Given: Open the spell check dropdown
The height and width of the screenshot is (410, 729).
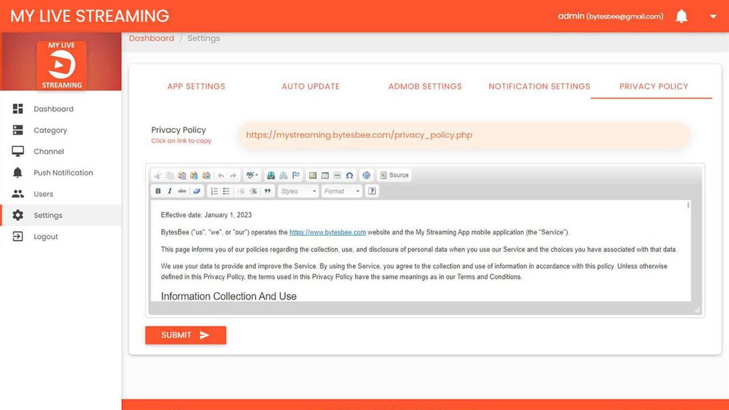Looking at the screenshot, I should [x=252, y=175].
